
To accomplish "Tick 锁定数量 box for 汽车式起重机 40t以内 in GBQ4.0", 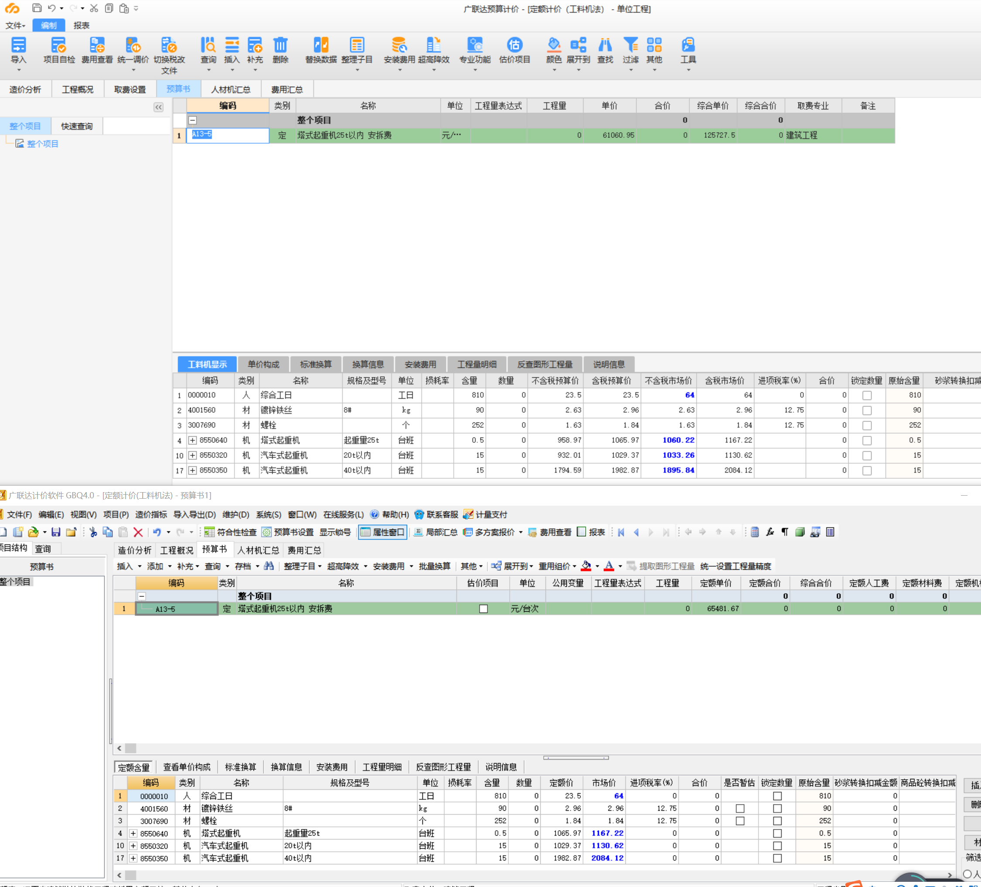I will pos(778,858).
